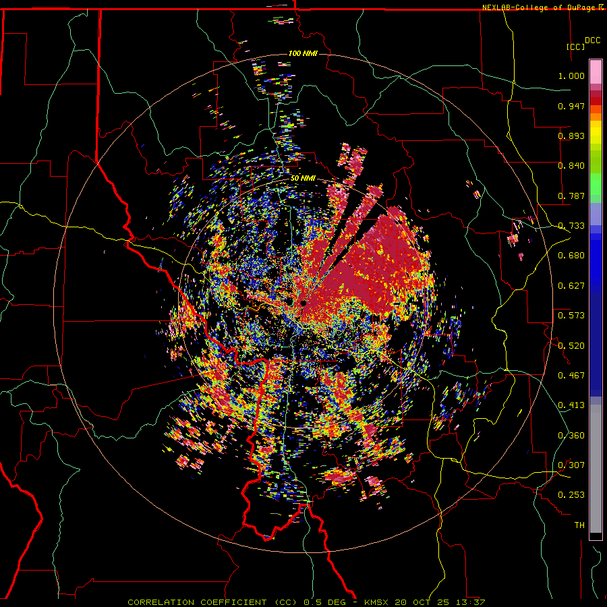Click the KMSX radar site identifier
The width and height of the screenshot is (607, 607).
377,602
